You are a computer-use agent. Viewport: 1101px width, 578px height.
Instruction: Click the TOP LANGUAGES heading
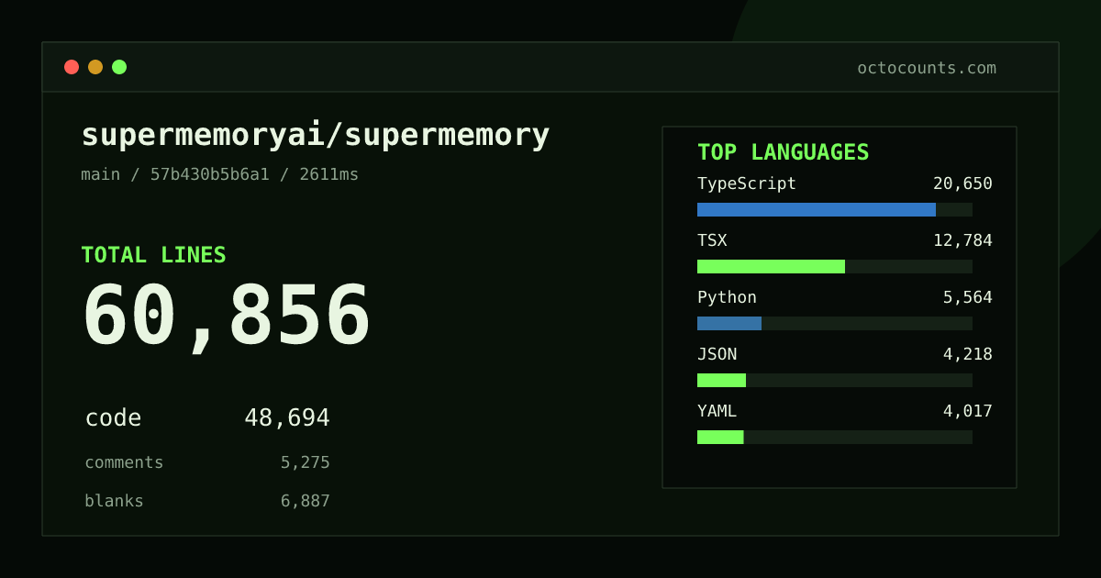pos(784,152)
